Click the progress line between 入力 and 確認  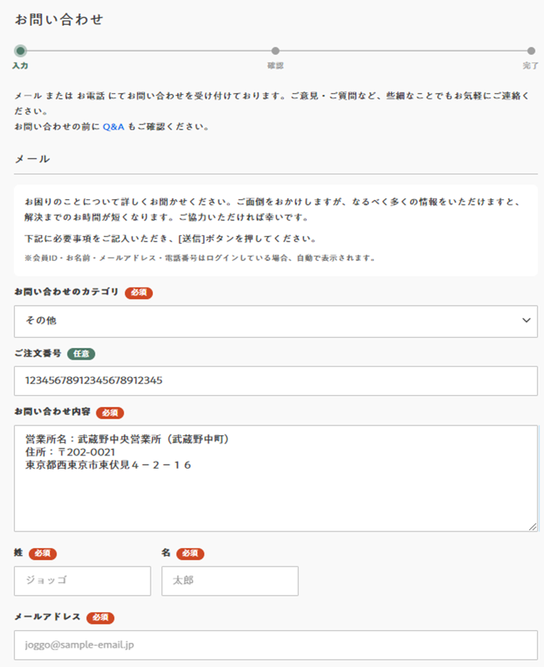coord(147,51)
